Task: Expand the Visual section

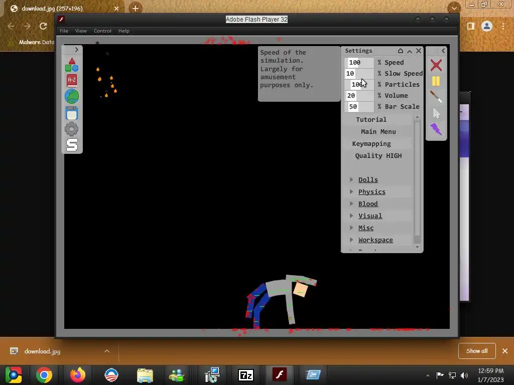Action: coord(370,216)
